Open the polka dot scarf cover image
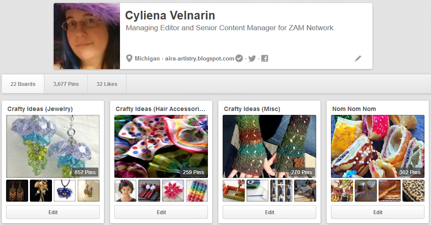This screenshot has width=431, height=225. click(161, 146)
